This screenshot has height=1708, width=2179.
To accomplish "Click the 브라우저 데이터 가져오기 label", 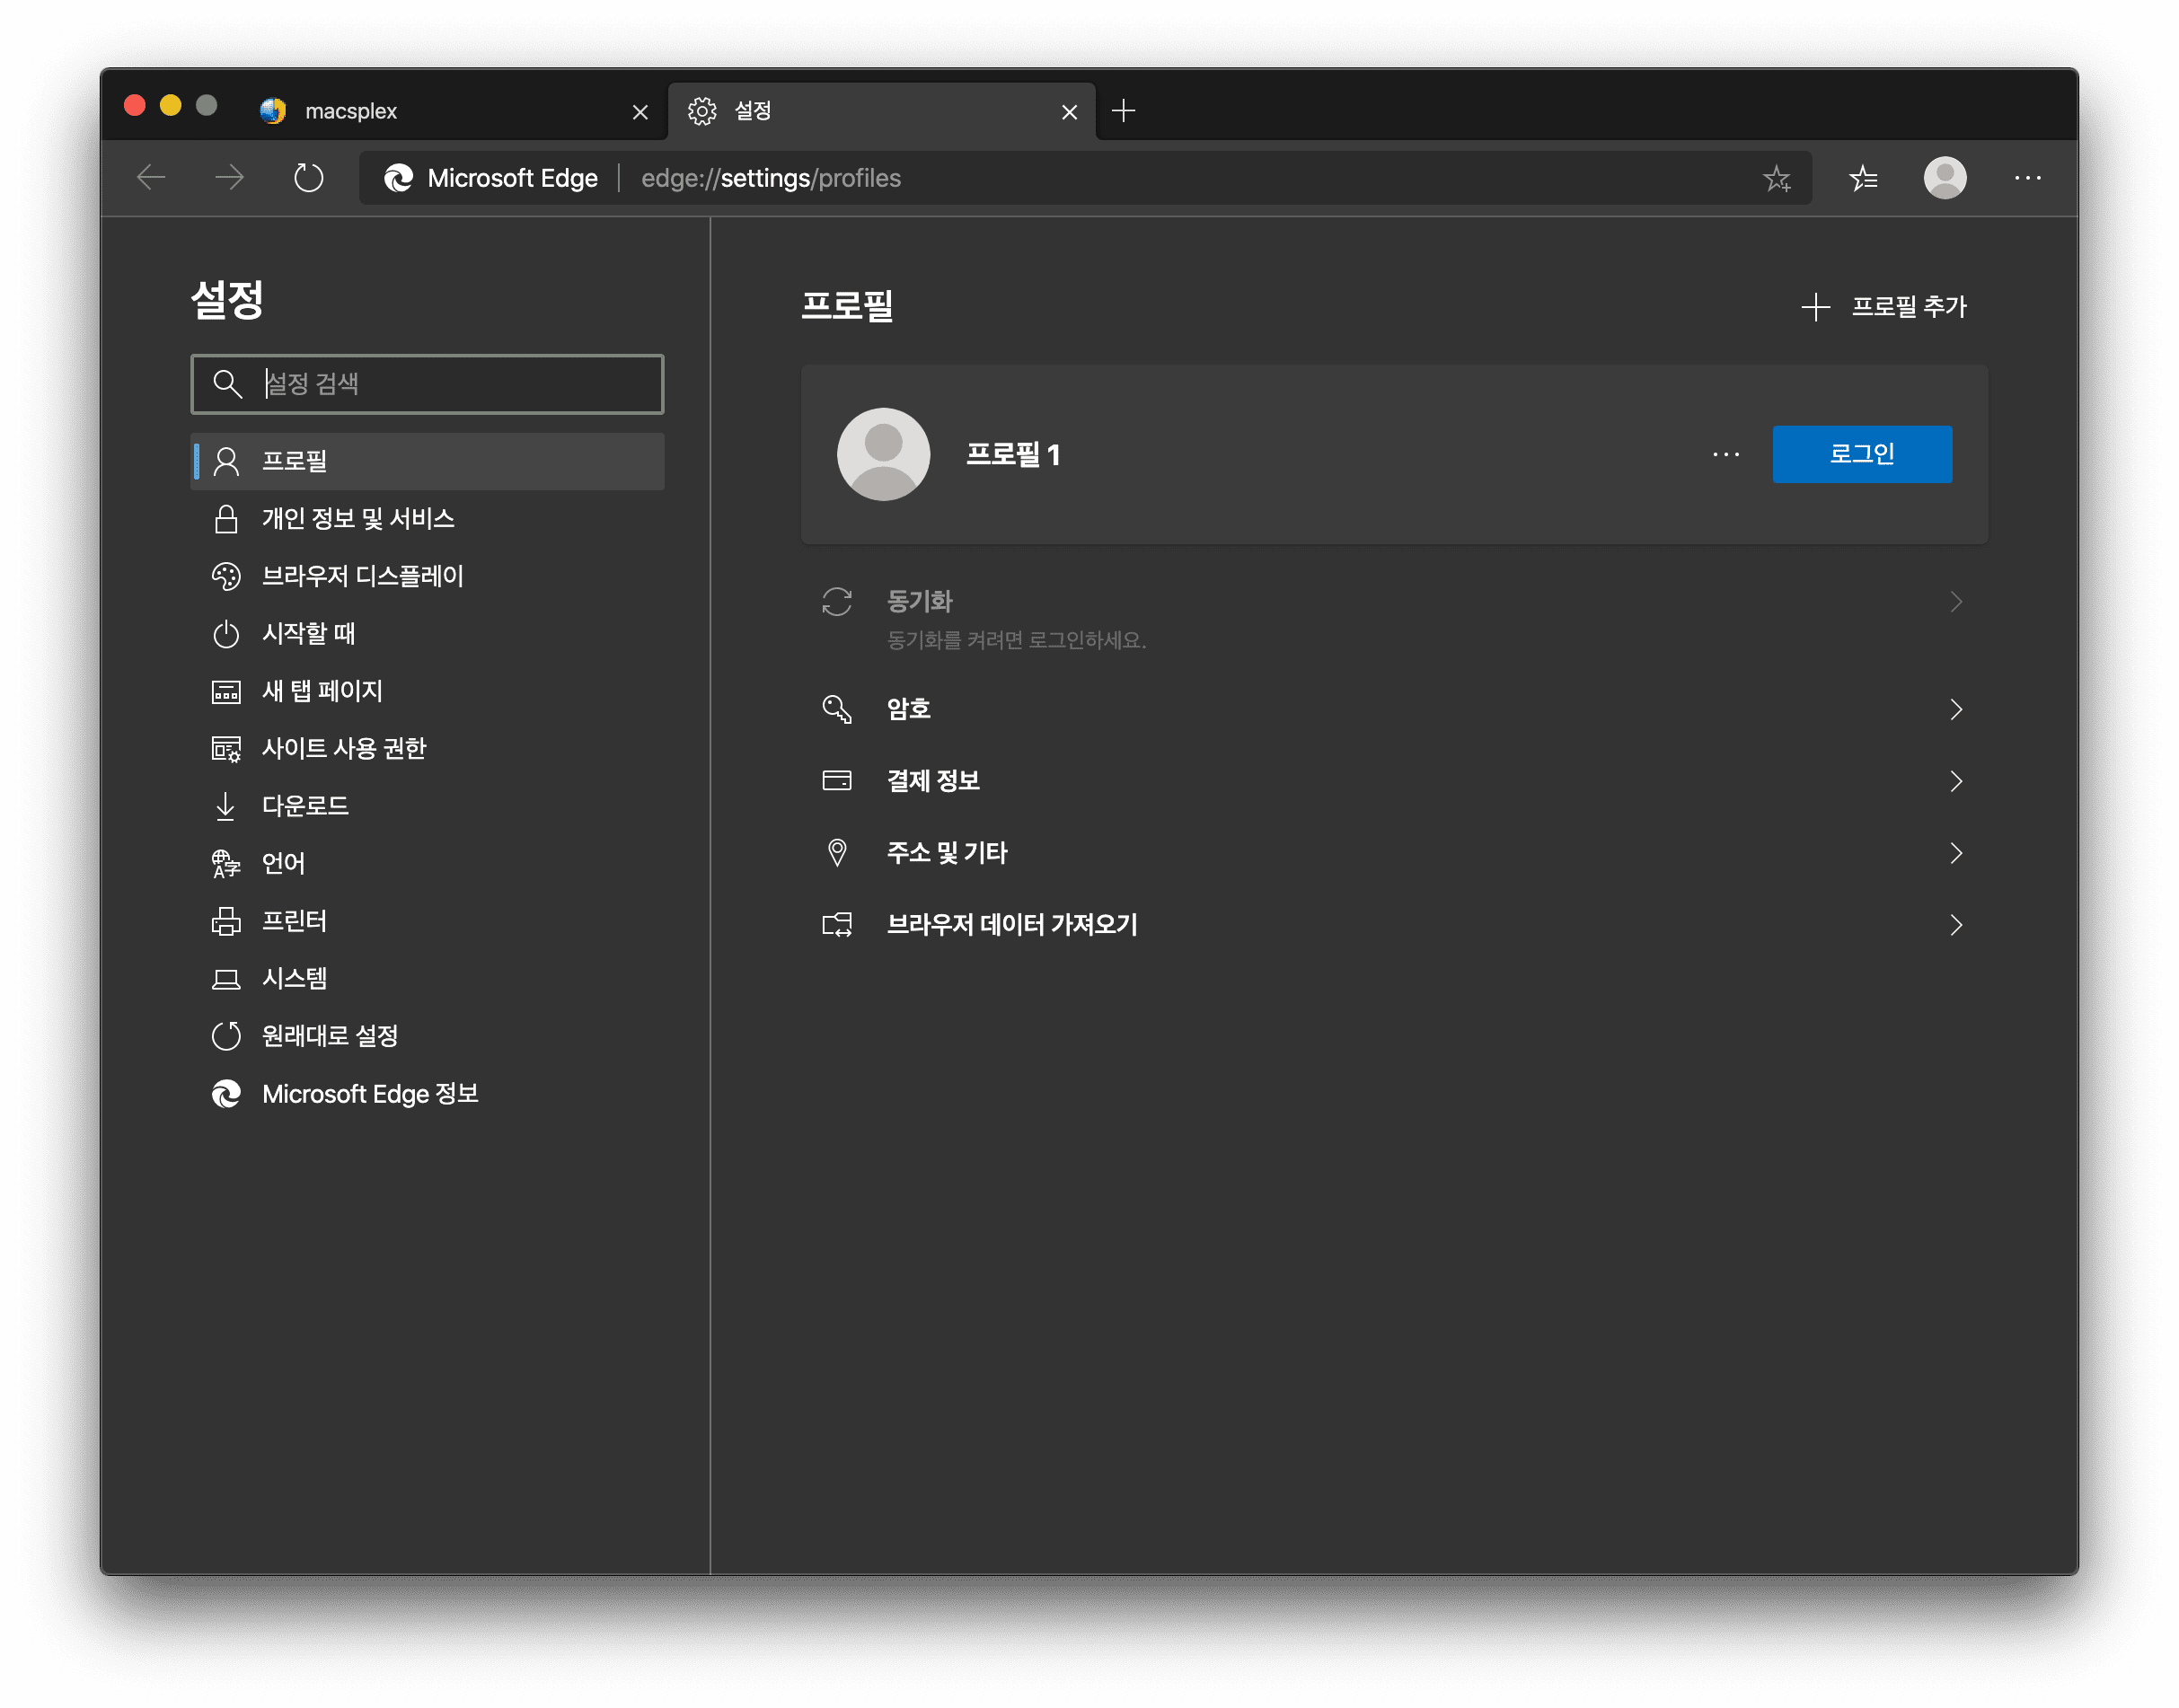I will click(1012, 925).
